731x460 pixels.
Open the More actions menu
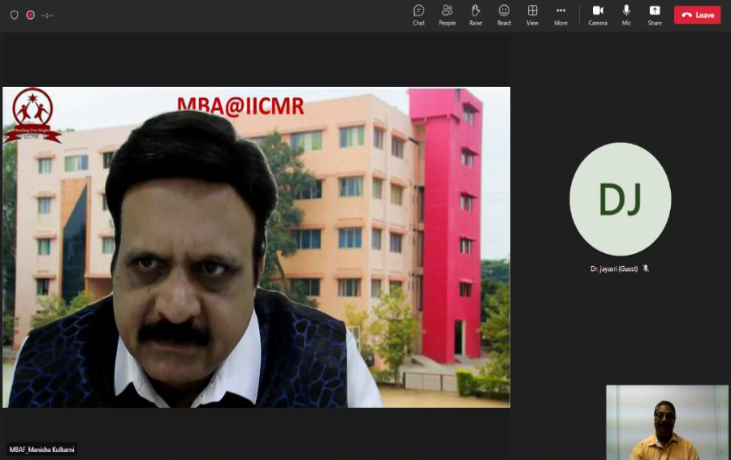point(560,15)
